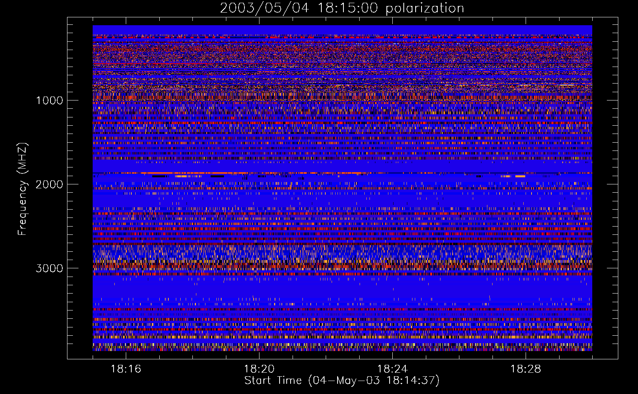The image size is (638, 394).
Task: Select the 1000 frequency tick label
Action: pyautogui.click(x=49, y=100)
